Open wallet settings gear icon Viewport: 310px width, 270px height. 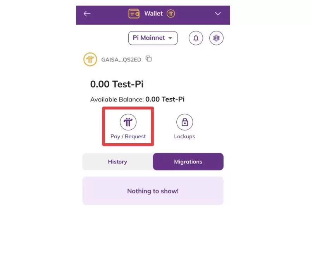(217, 38)
